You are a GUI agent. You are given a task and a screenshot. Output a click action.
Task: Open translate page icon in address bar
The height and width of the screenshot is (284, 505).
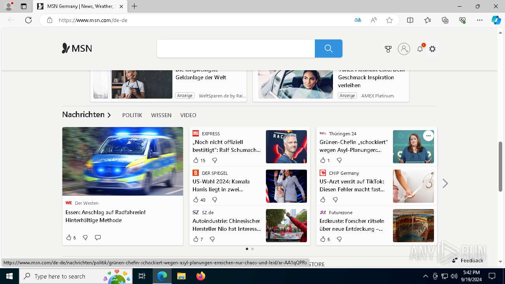click(358, 20)
